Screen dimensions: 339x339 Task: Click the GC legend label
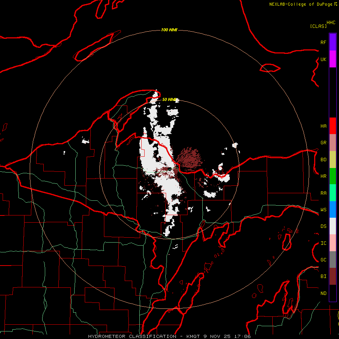[x=323, y=260]
